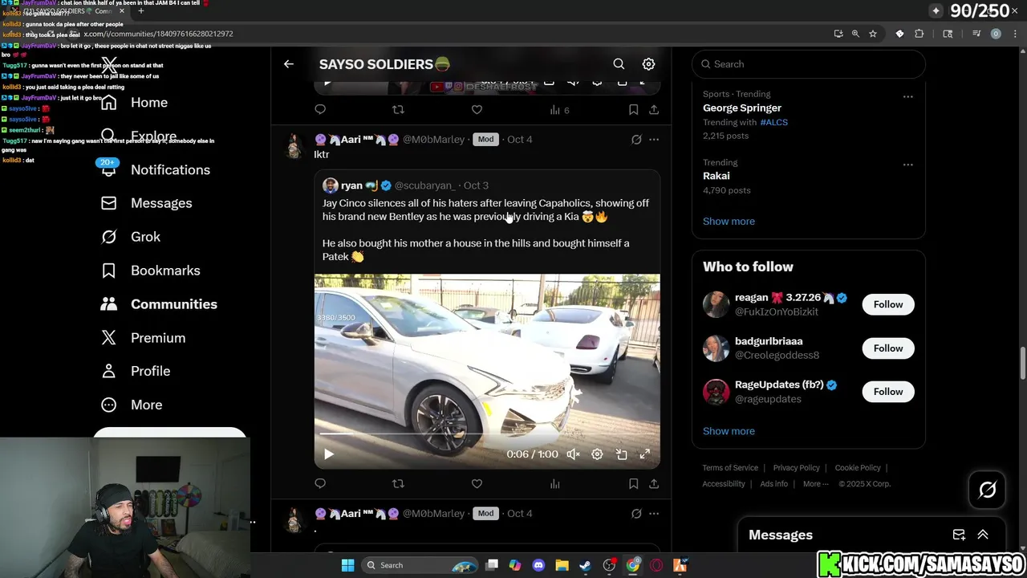The height and width of the screenshot is (578, 1027).
Task: Open File Explorer from the taskbar
Action: 562,565
